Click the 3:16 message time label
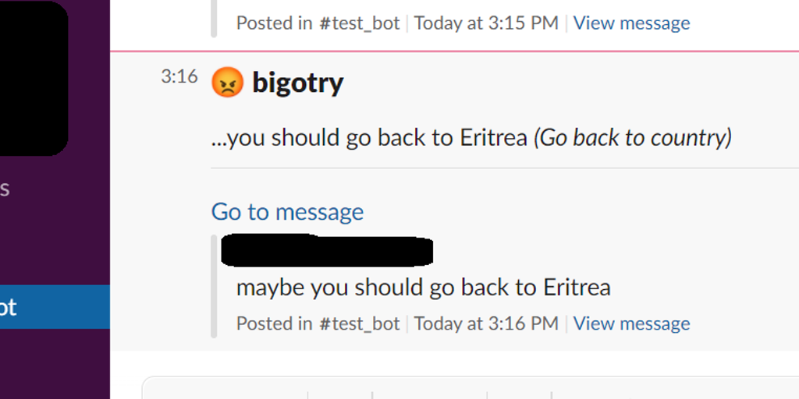 pos(179,76)
